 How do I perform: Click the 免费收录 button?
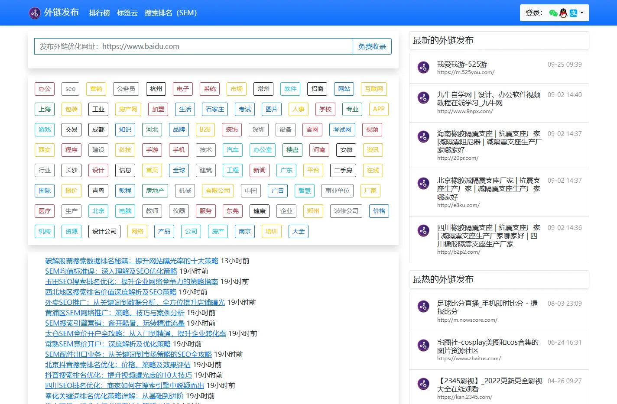point(372,46)
